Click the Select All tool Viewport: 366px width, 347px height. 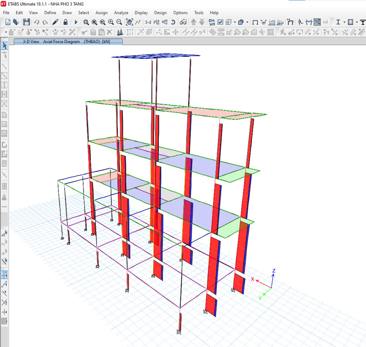[5, 234]
